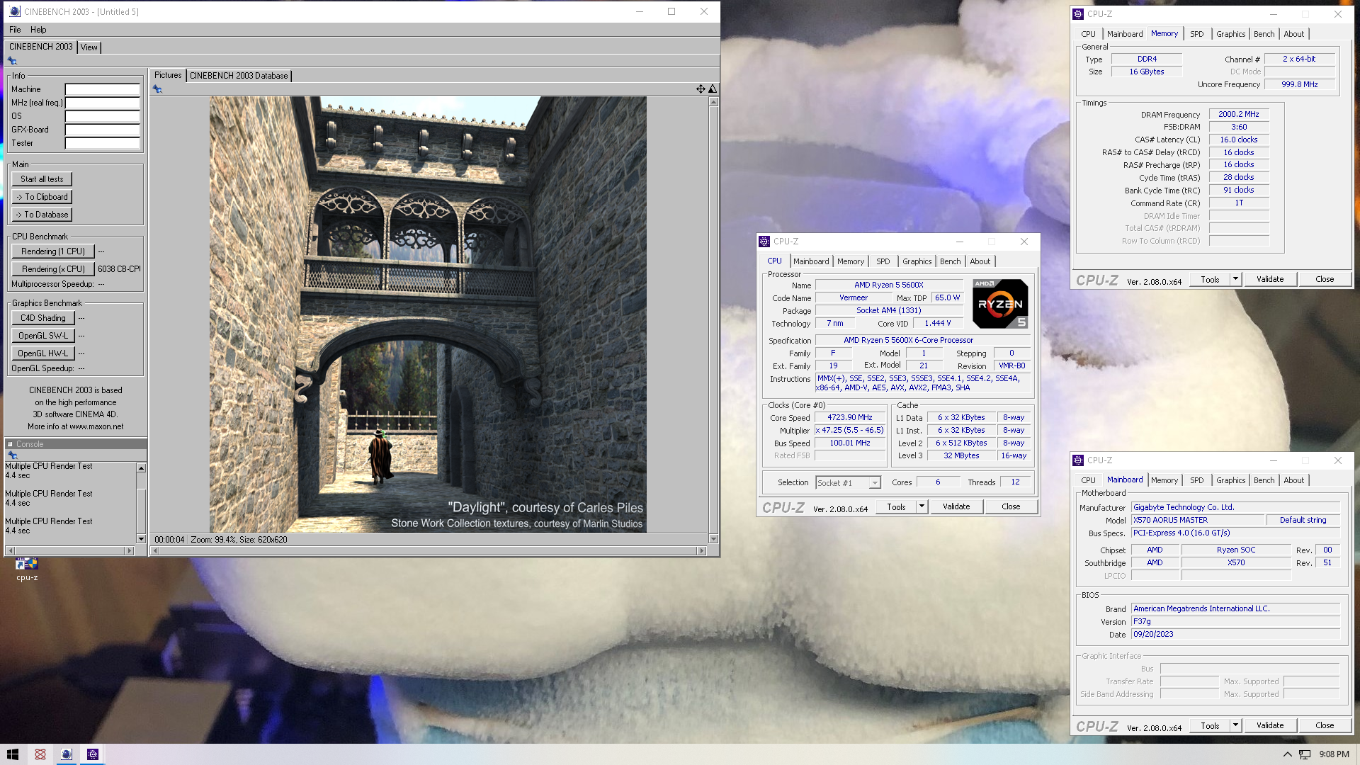Run the OpenGL SW-L test
Screen dimensions: 1360x765
tap(43, 336)
